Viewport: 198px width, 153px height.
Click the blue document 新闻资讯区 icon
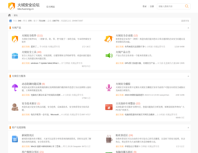(x=15, y=139)
